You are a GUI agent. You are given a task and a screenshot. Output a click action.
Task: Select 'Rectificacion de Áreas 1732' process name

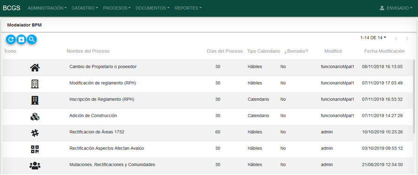(97, 132)
